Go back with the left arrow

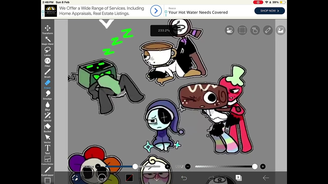coord(266,178)
